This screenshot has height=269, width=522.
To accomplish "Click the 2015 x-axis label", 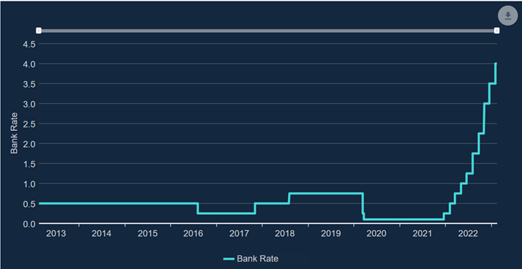I will [x=148, y=233].
